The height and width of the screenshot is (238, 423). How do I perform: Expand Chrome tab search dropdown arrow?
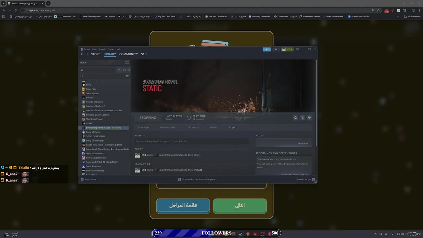click(x=3, y=3)
